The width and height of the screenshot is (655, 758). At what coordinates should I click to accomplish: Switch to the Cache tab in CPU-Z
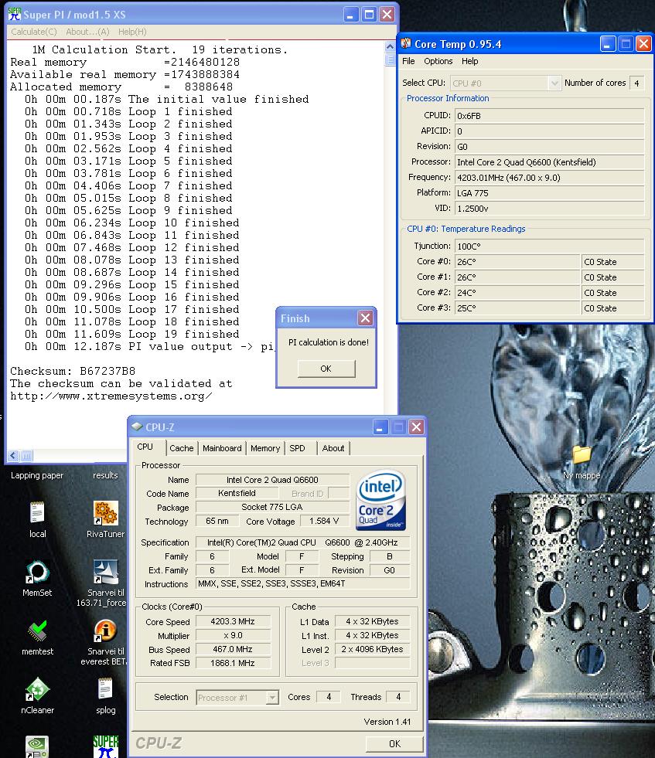click(181, 448)
